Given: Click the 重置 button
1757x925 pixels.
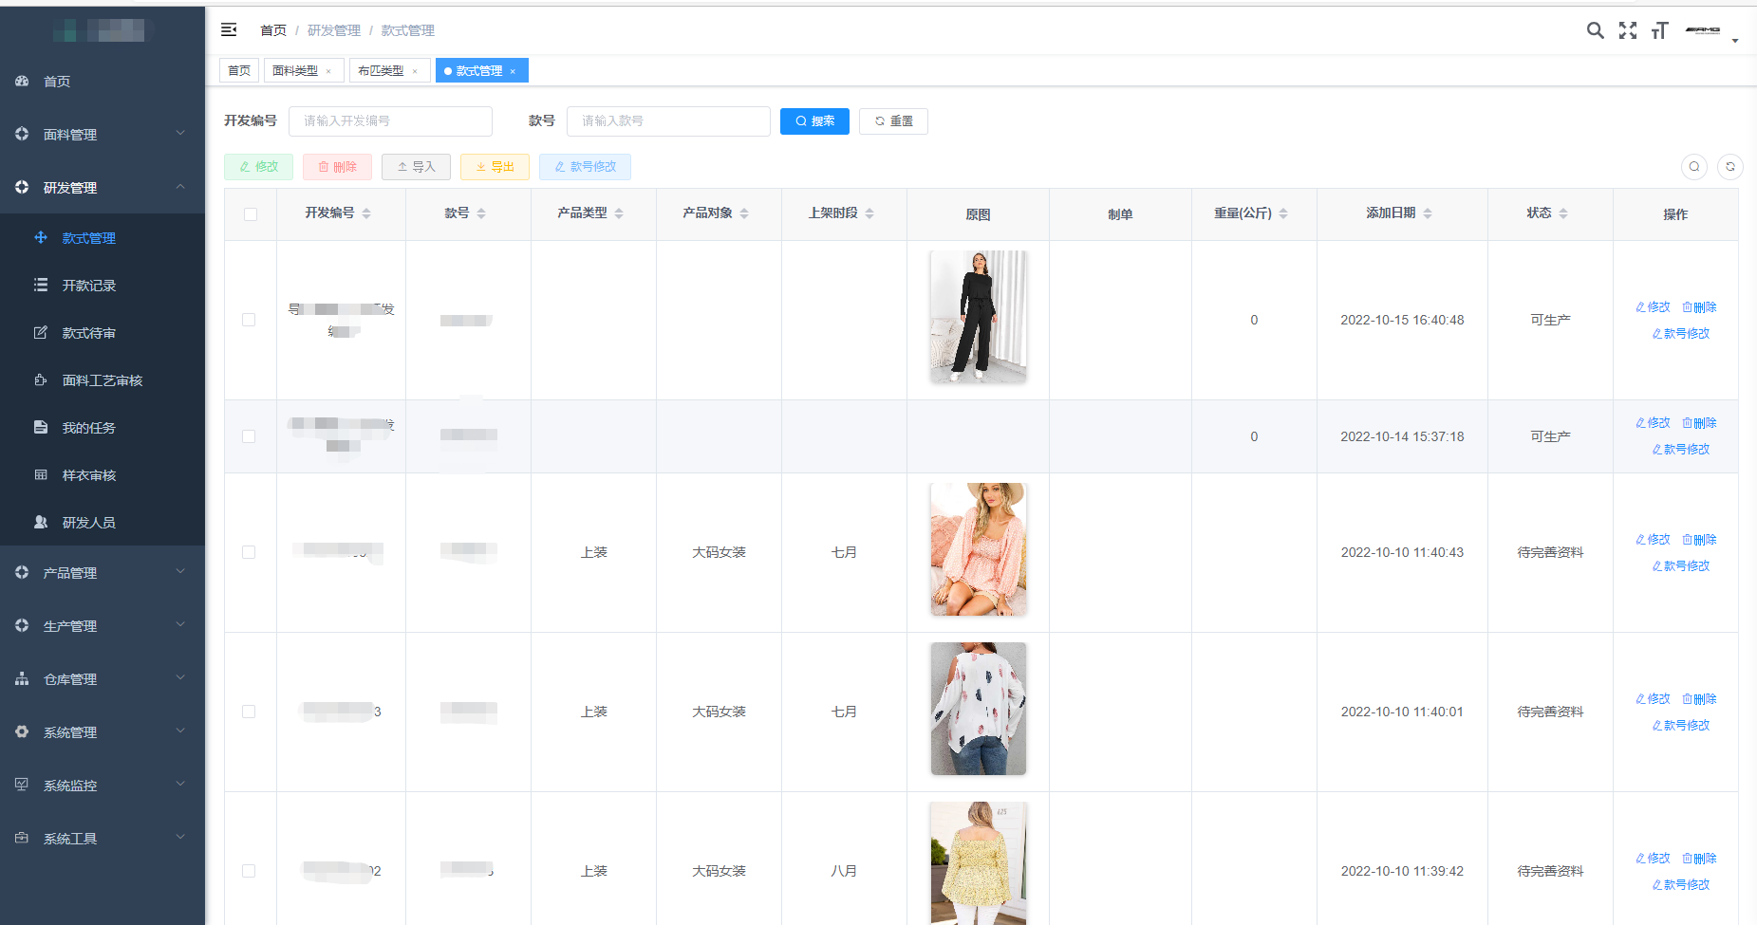Looking at the screenshot, I should point(893,121).
